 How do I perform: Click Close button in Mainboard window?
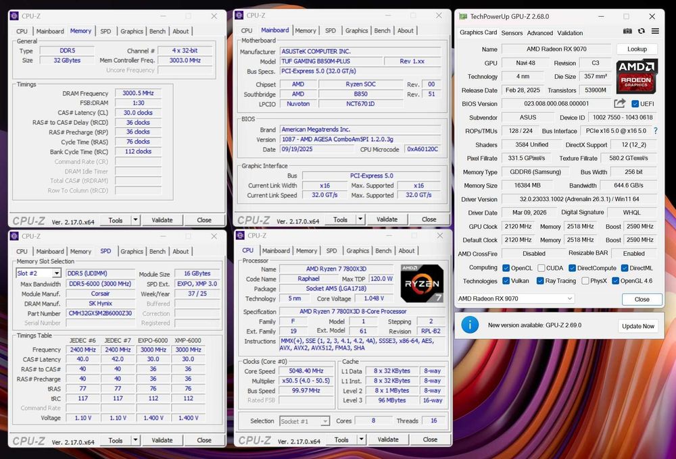(x=429, y=219)
